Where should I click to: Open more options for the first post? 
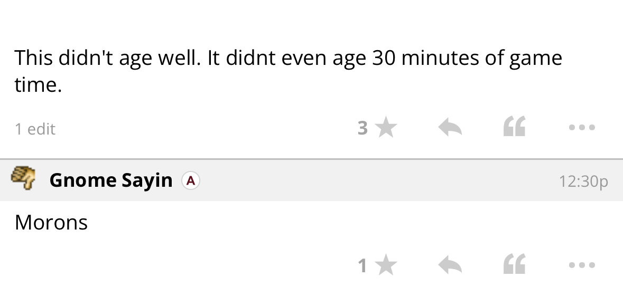(582, 128)
